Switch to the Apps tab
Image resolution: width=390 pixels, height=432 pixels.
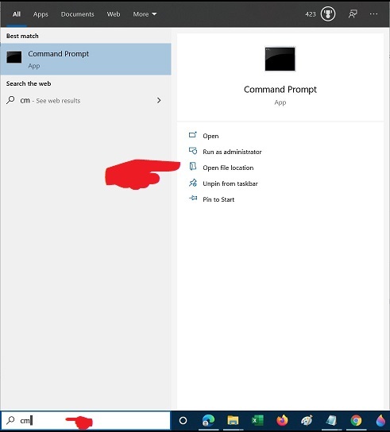pyautogui.click(x=41, y=14)
